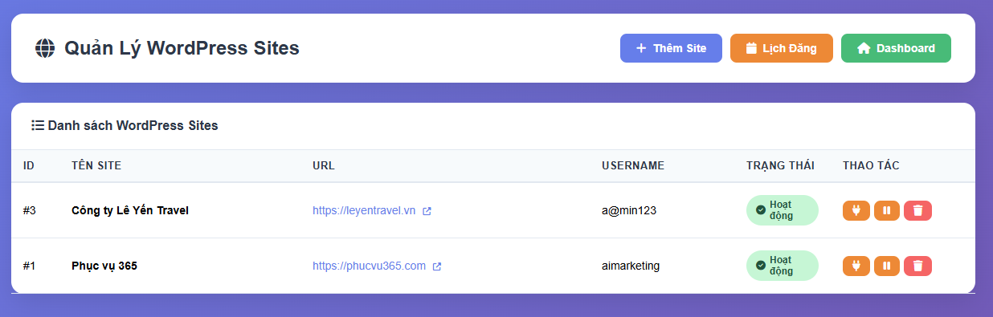Click the THAO TÁC column header
Image resolution: width=993 pixels, height=317 pixels.
(871, 165)
